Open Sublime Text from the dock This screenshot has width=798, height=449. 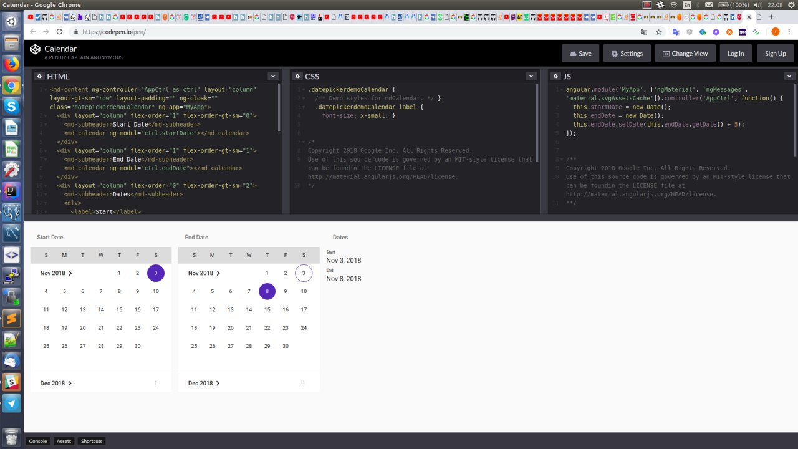click(x=12, y=318)
